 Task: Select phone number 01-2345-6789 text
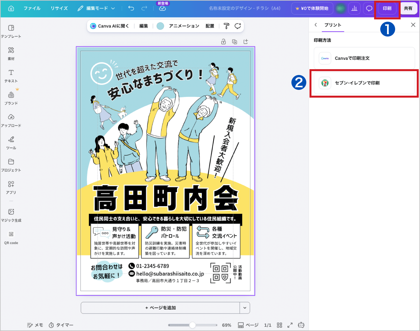point(152,266)
